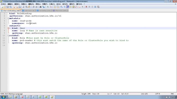Click the Close All toolbar icon
Image resolution: width=177 pixels, height=99 pixels.
click(17, 7)
